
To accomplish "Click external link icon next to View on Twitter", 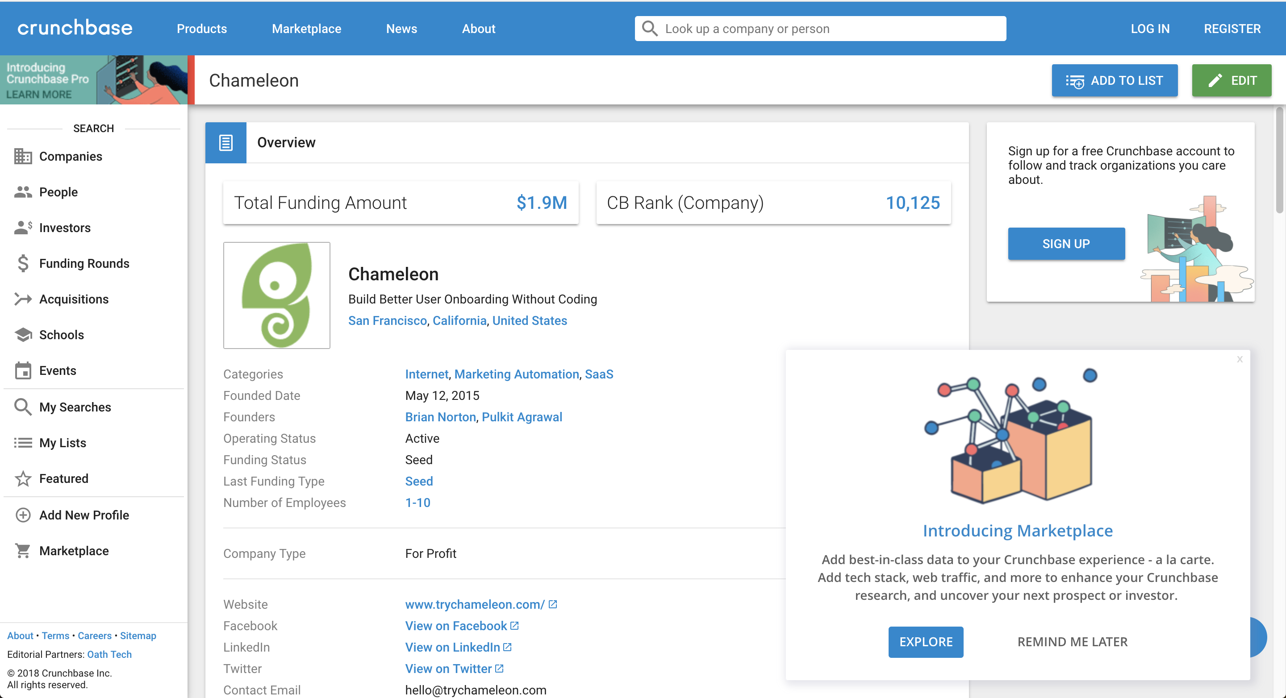I will 499,669.
